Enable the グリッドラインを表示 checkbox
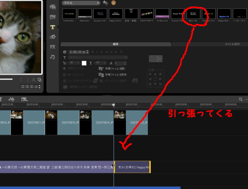The image size is (248, 189). point(101,81)
